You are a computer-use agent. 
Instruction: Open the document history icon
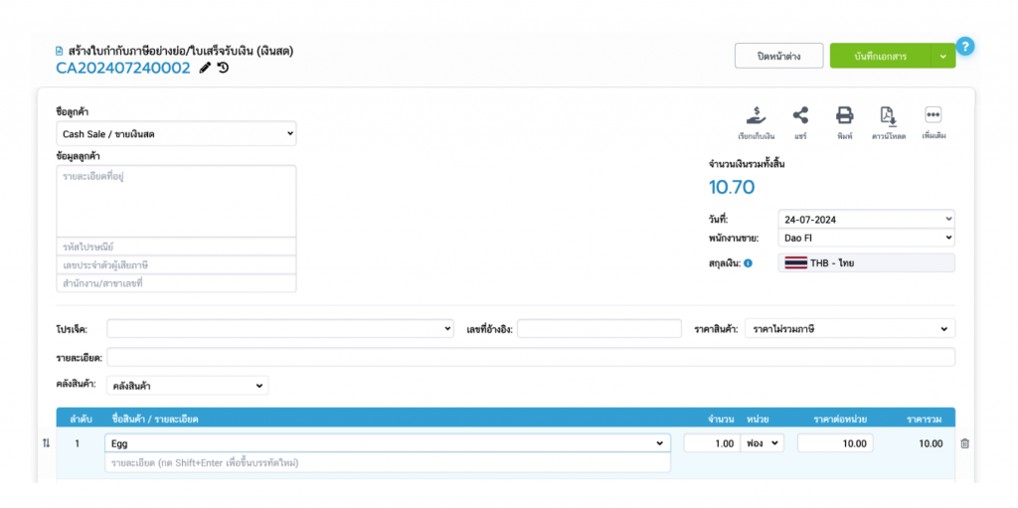coord(223,68)
